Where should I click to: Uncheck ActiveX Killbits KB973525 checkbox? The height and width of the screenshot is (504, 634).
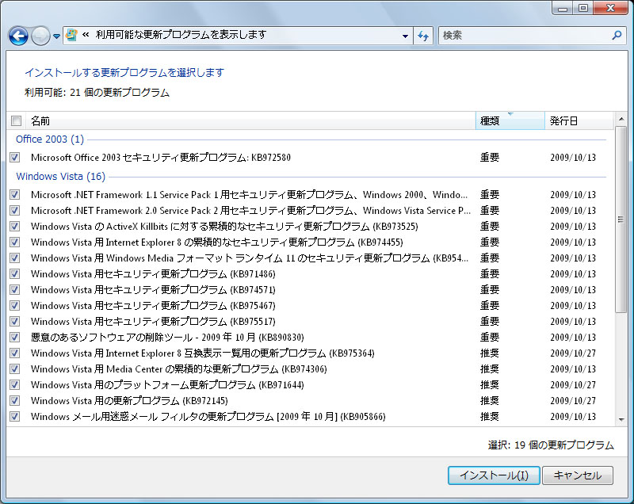15,226
